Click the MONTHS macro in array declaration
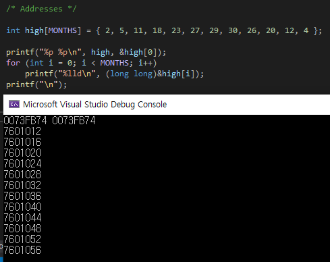The image size is (330, 262). click(x=63, y=30)
